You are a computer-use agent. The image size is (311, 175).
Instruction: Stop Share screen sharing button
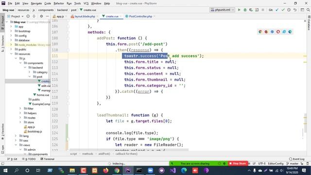(x=238, y=163)
